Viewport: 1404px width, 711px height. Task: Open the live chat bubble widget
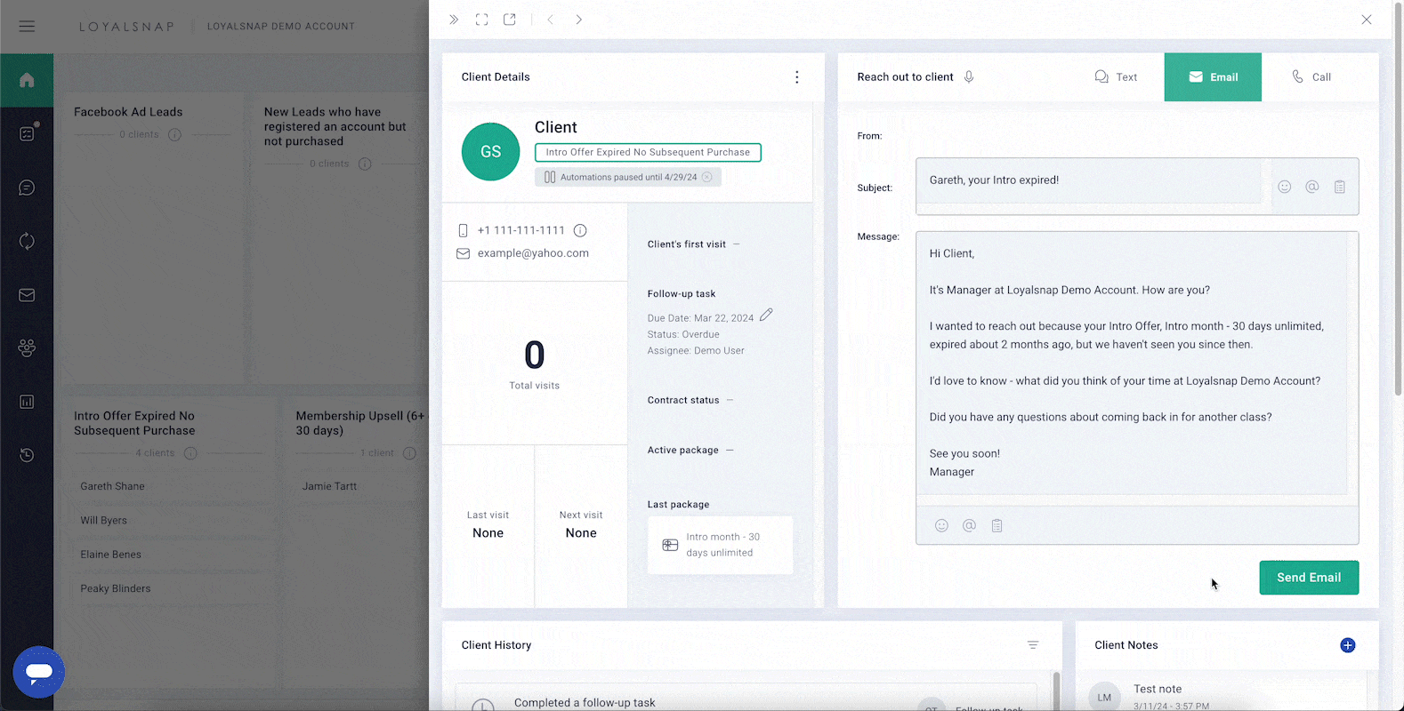39,672
